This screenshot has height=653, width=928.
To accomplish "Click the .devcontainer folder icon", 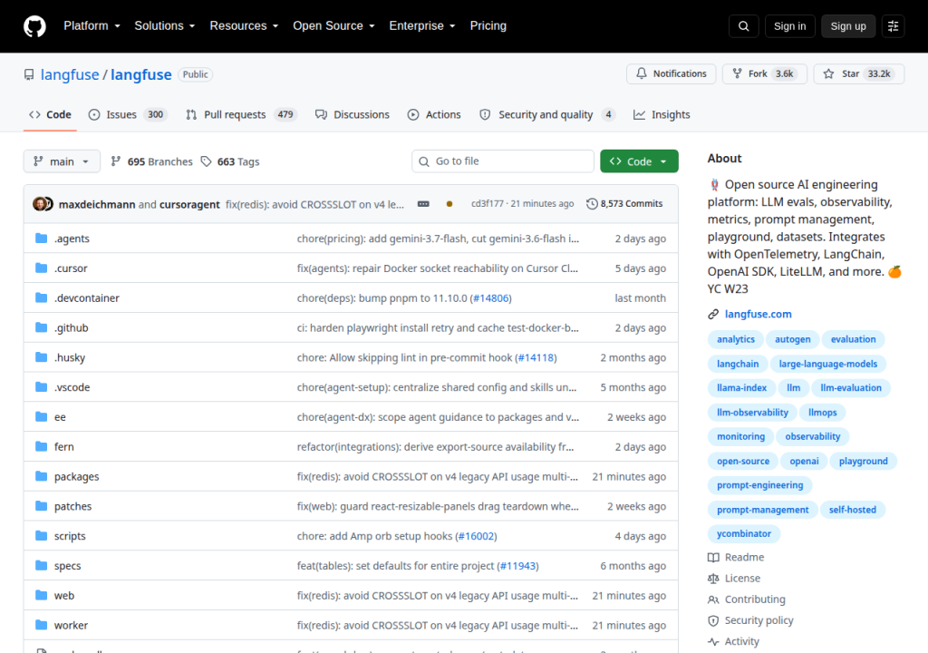I will [41, 297].
